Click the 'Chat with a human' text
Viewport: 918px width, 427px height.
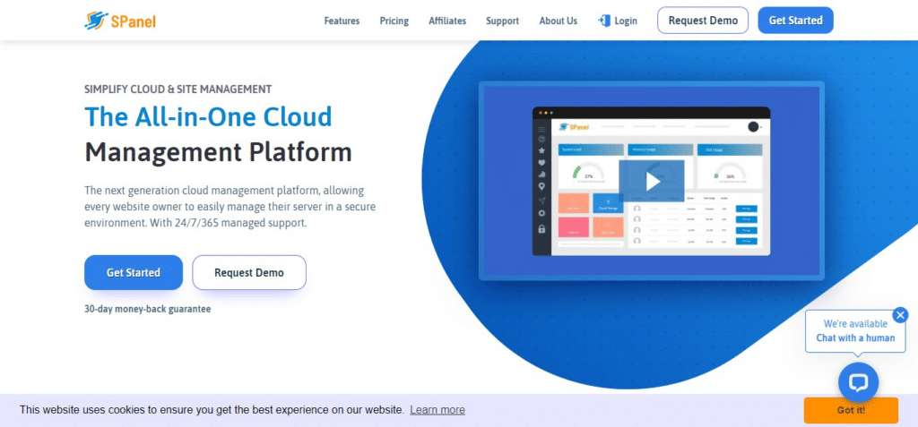855,338
